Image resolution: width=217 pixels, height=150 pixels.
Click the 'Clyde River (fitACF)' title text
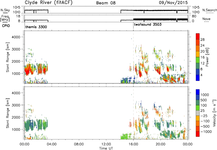[49, 2]
